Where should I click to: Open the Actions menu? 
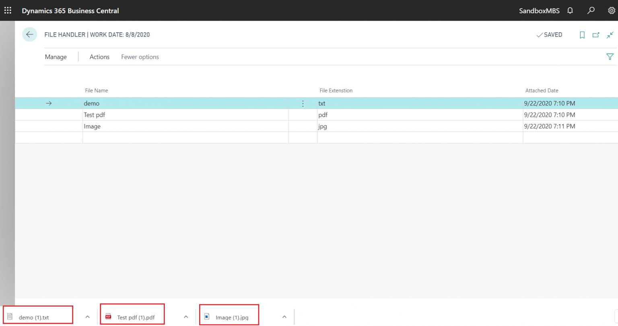tap(99, 57)
